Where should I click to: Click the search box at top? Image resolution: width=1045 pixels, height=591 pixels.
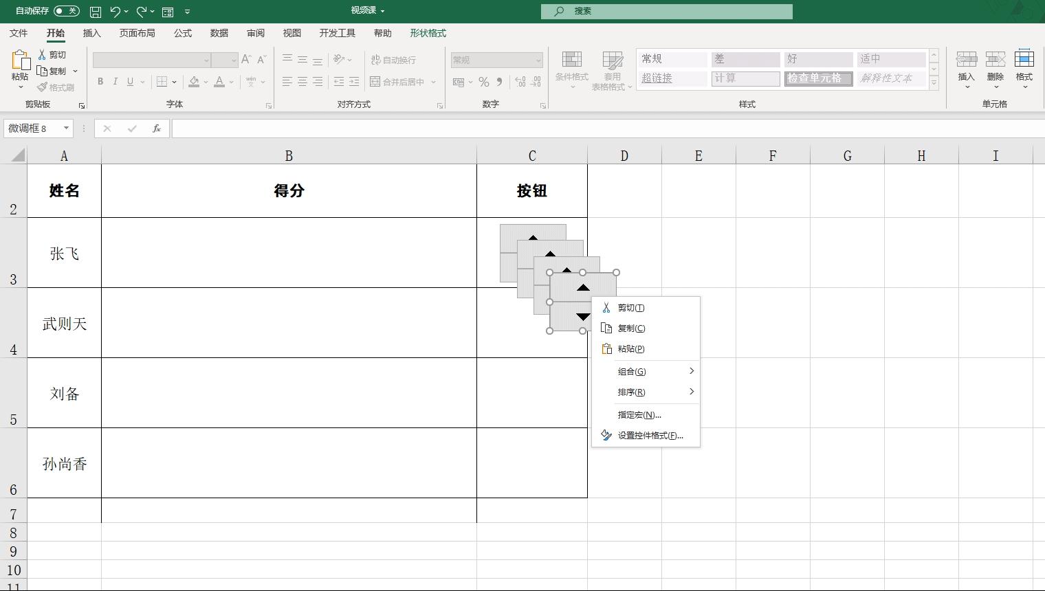(667, 11)
